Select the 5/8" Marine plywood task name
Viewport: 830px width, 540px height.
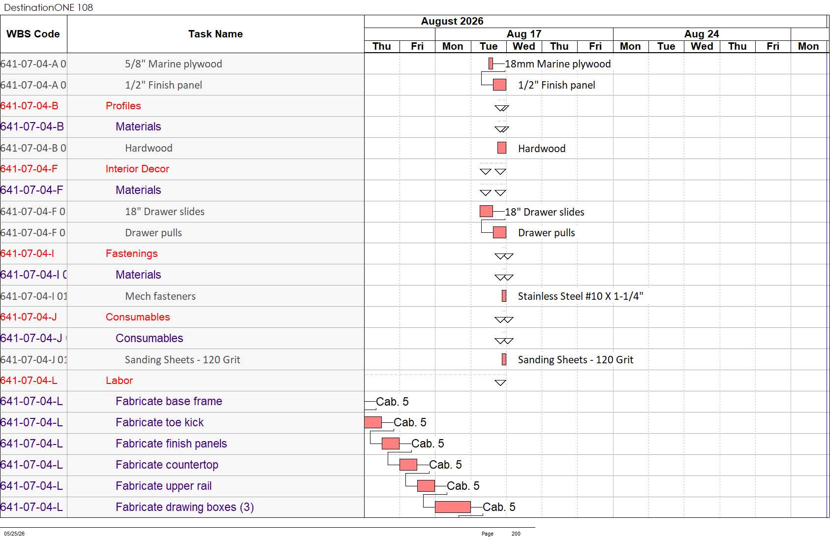click(x=173, y=64)
